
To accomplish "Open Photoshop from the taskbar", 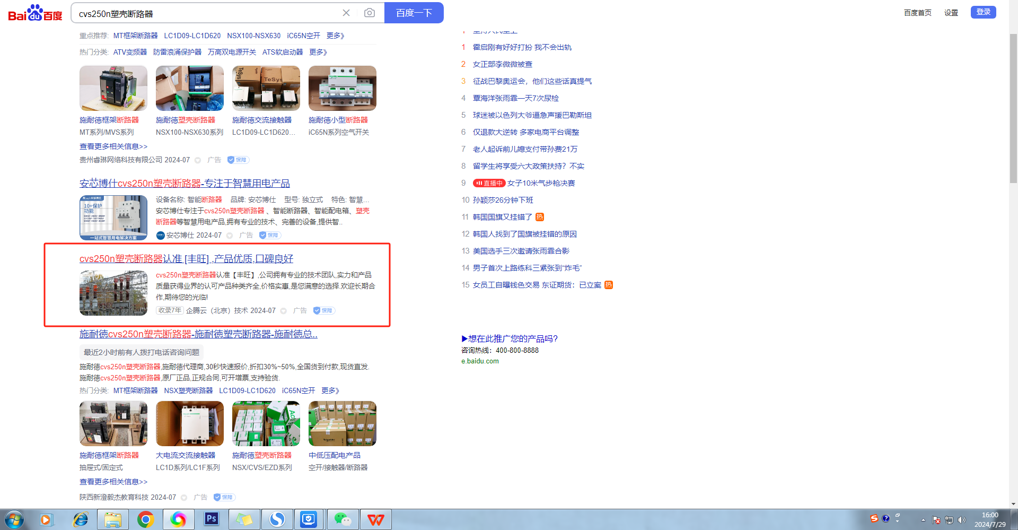I will [212, 519].
